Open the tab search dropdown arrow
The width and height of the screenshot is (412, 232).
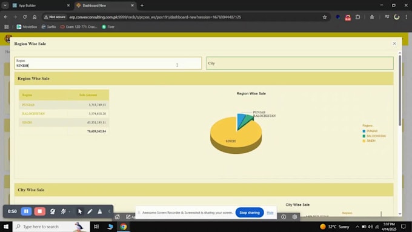click(5, 5)
